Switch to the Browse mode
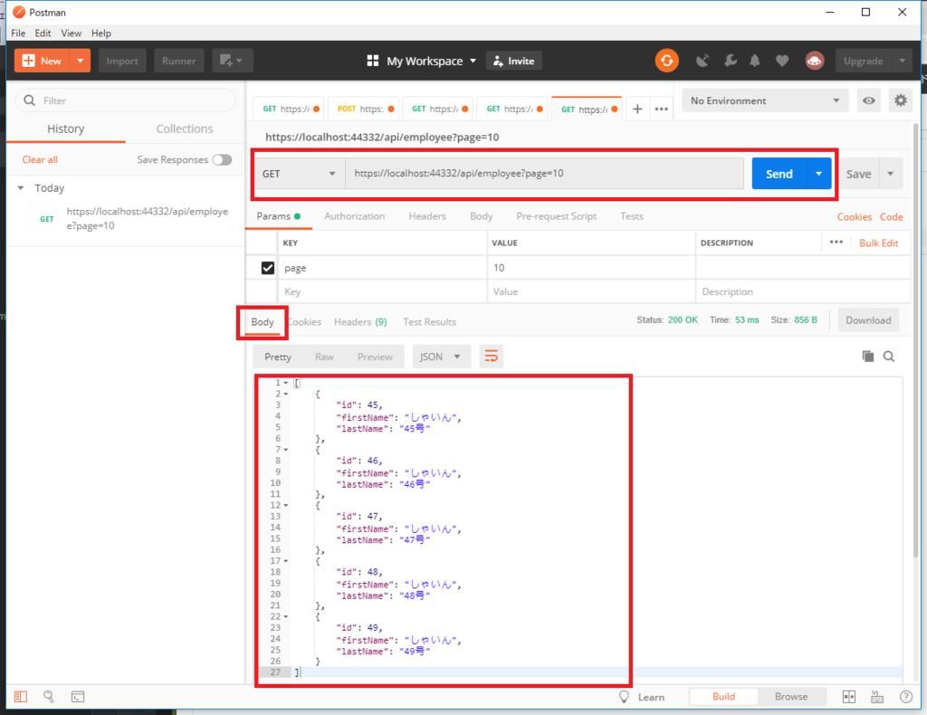 click(791, 696)
